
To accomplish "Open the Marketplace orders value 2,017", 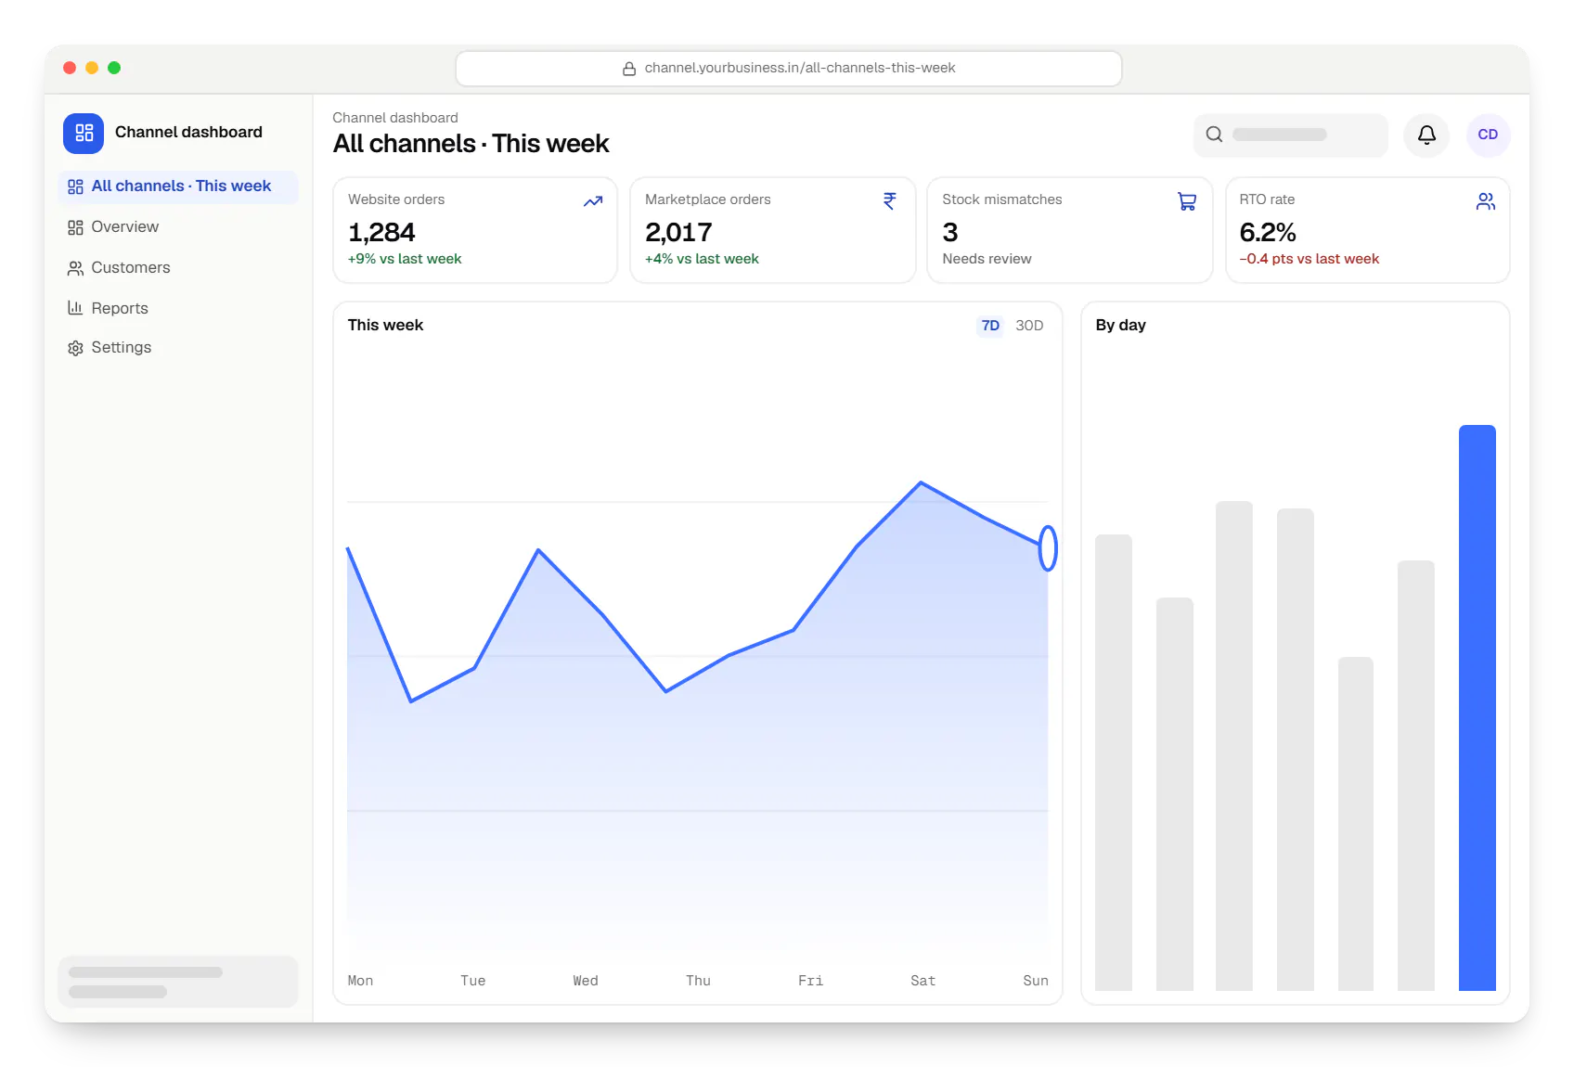I will click(678, 232).
